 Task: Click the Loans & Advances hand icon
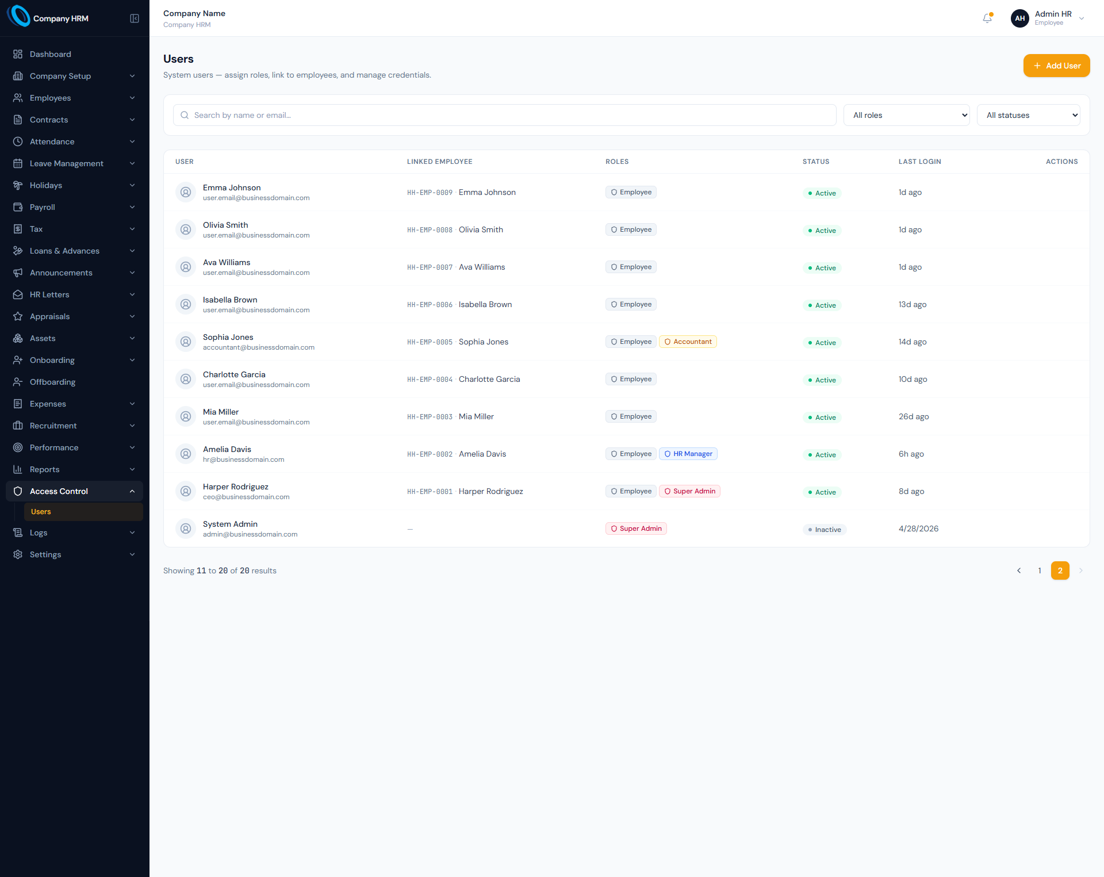coord(18,251)
